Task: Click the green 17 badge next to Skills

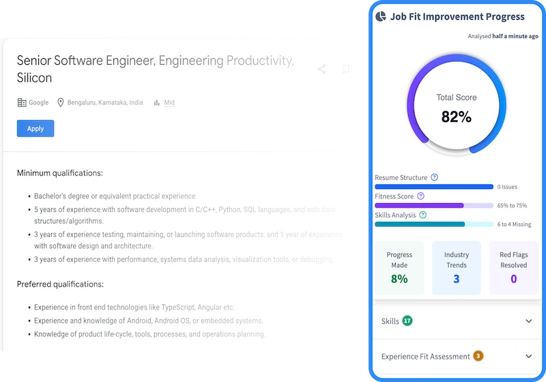Action: click(x=407, y=321)
